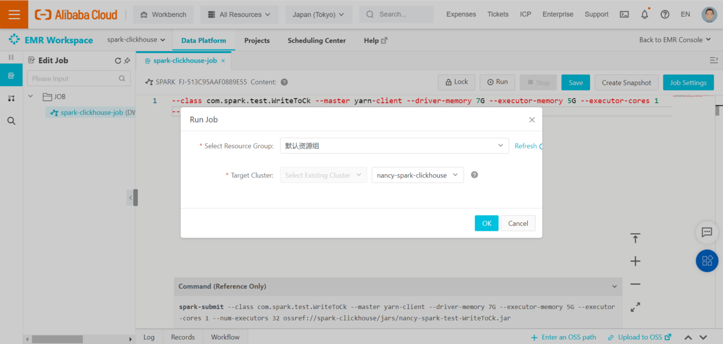Image resolution: width=723 pixels, height=344 pixels.
Task: Click Cancel in Run Job dialog
Action: [x=518, y=223]
